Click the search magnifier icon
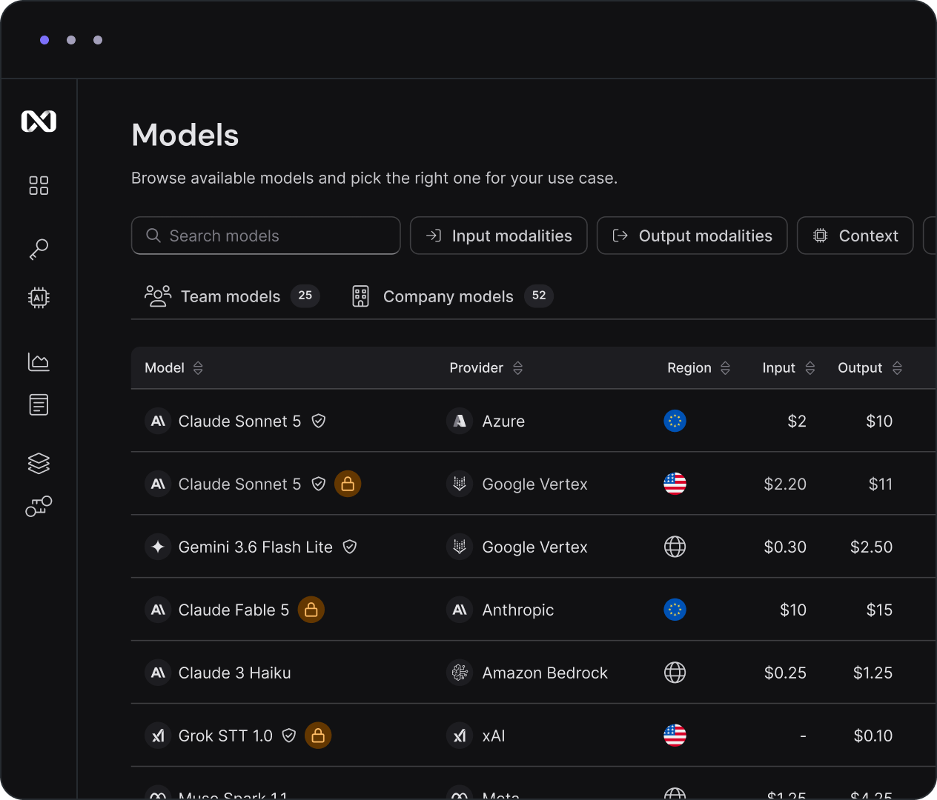 [153, 236]
